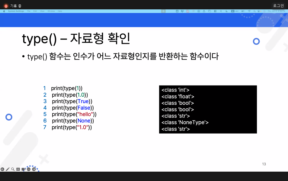This screenshot has width=288, height=181.
Task: Open the Edit menu
Action: pyautogui.click(x=35, y=11)
